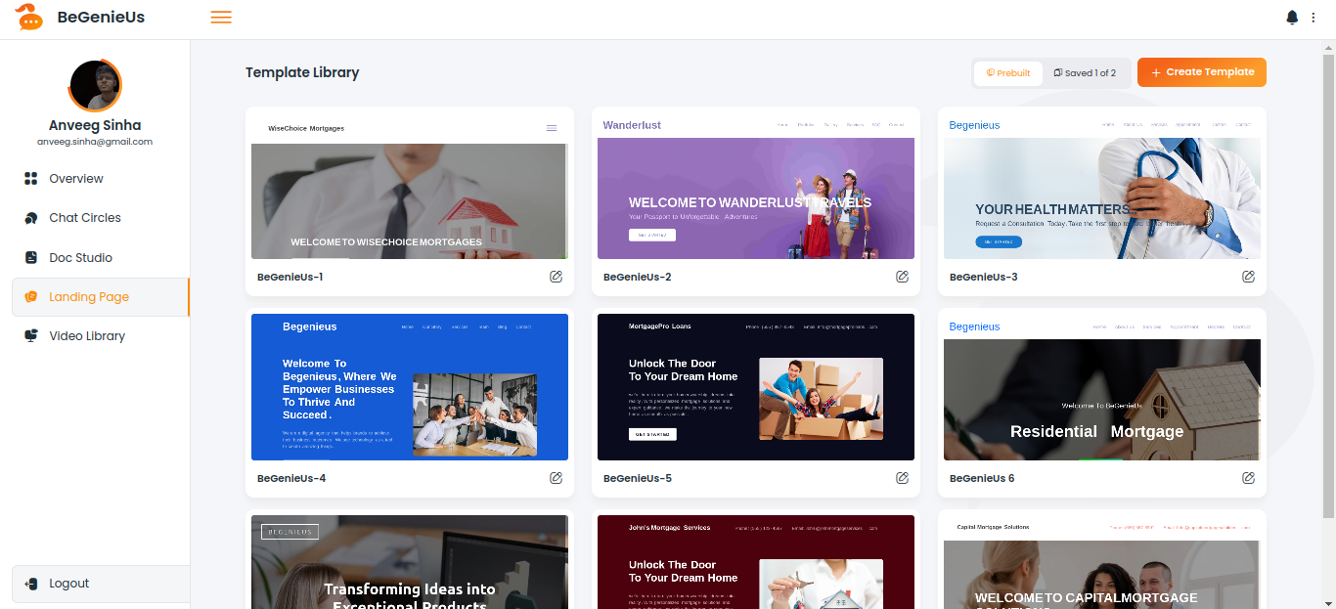The width and height of the screenshot is (1336, 609).
Task: Open the John's Mortgage Services template thumbnail
Action: tap(756, 562)
